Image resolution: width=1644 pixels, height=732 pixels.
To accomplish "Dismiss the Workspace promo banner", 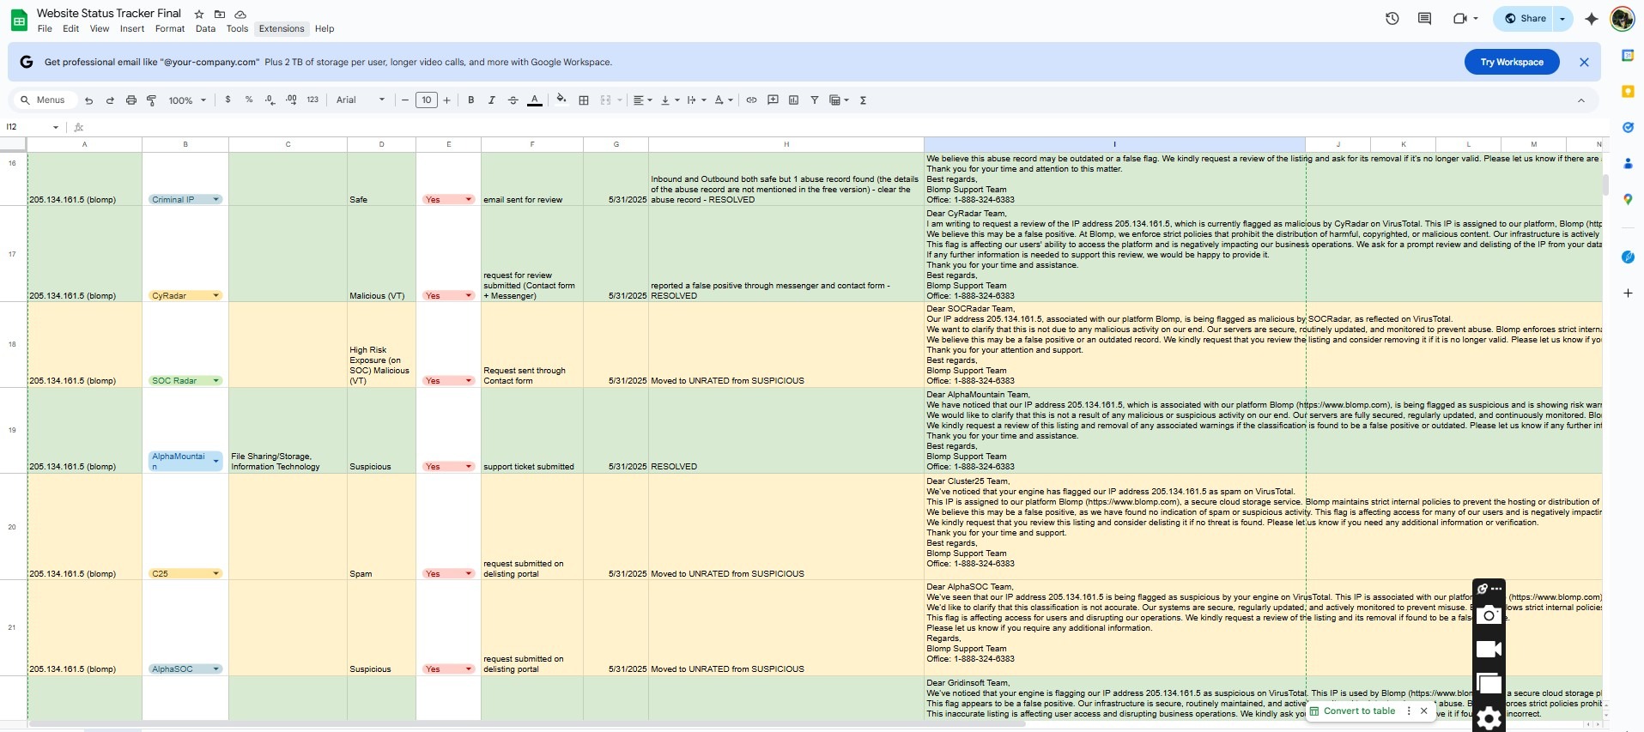I will pos(1584,62).
